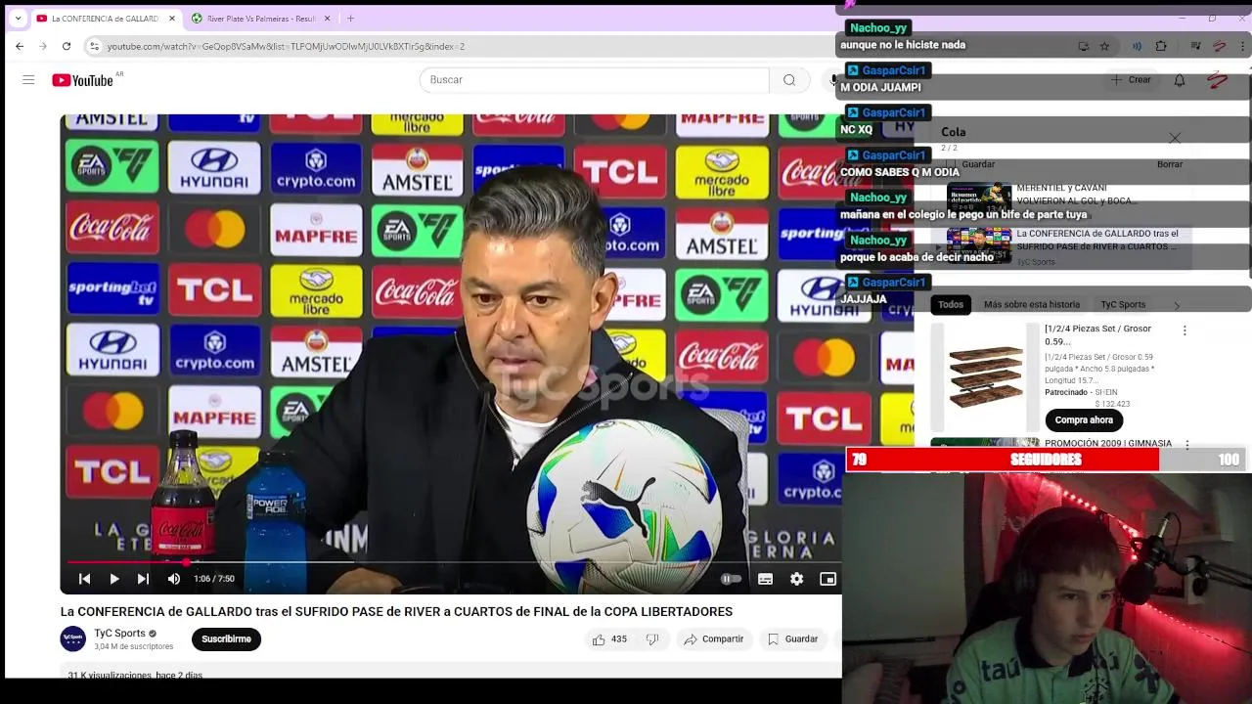The width and height of the screenshot is (1252, 704).
Task: Skip to next video in player
Action: (144, 579)
